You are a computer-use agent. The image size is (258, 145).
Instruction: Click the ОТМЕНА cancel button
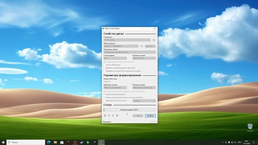[x=150, y=116]
